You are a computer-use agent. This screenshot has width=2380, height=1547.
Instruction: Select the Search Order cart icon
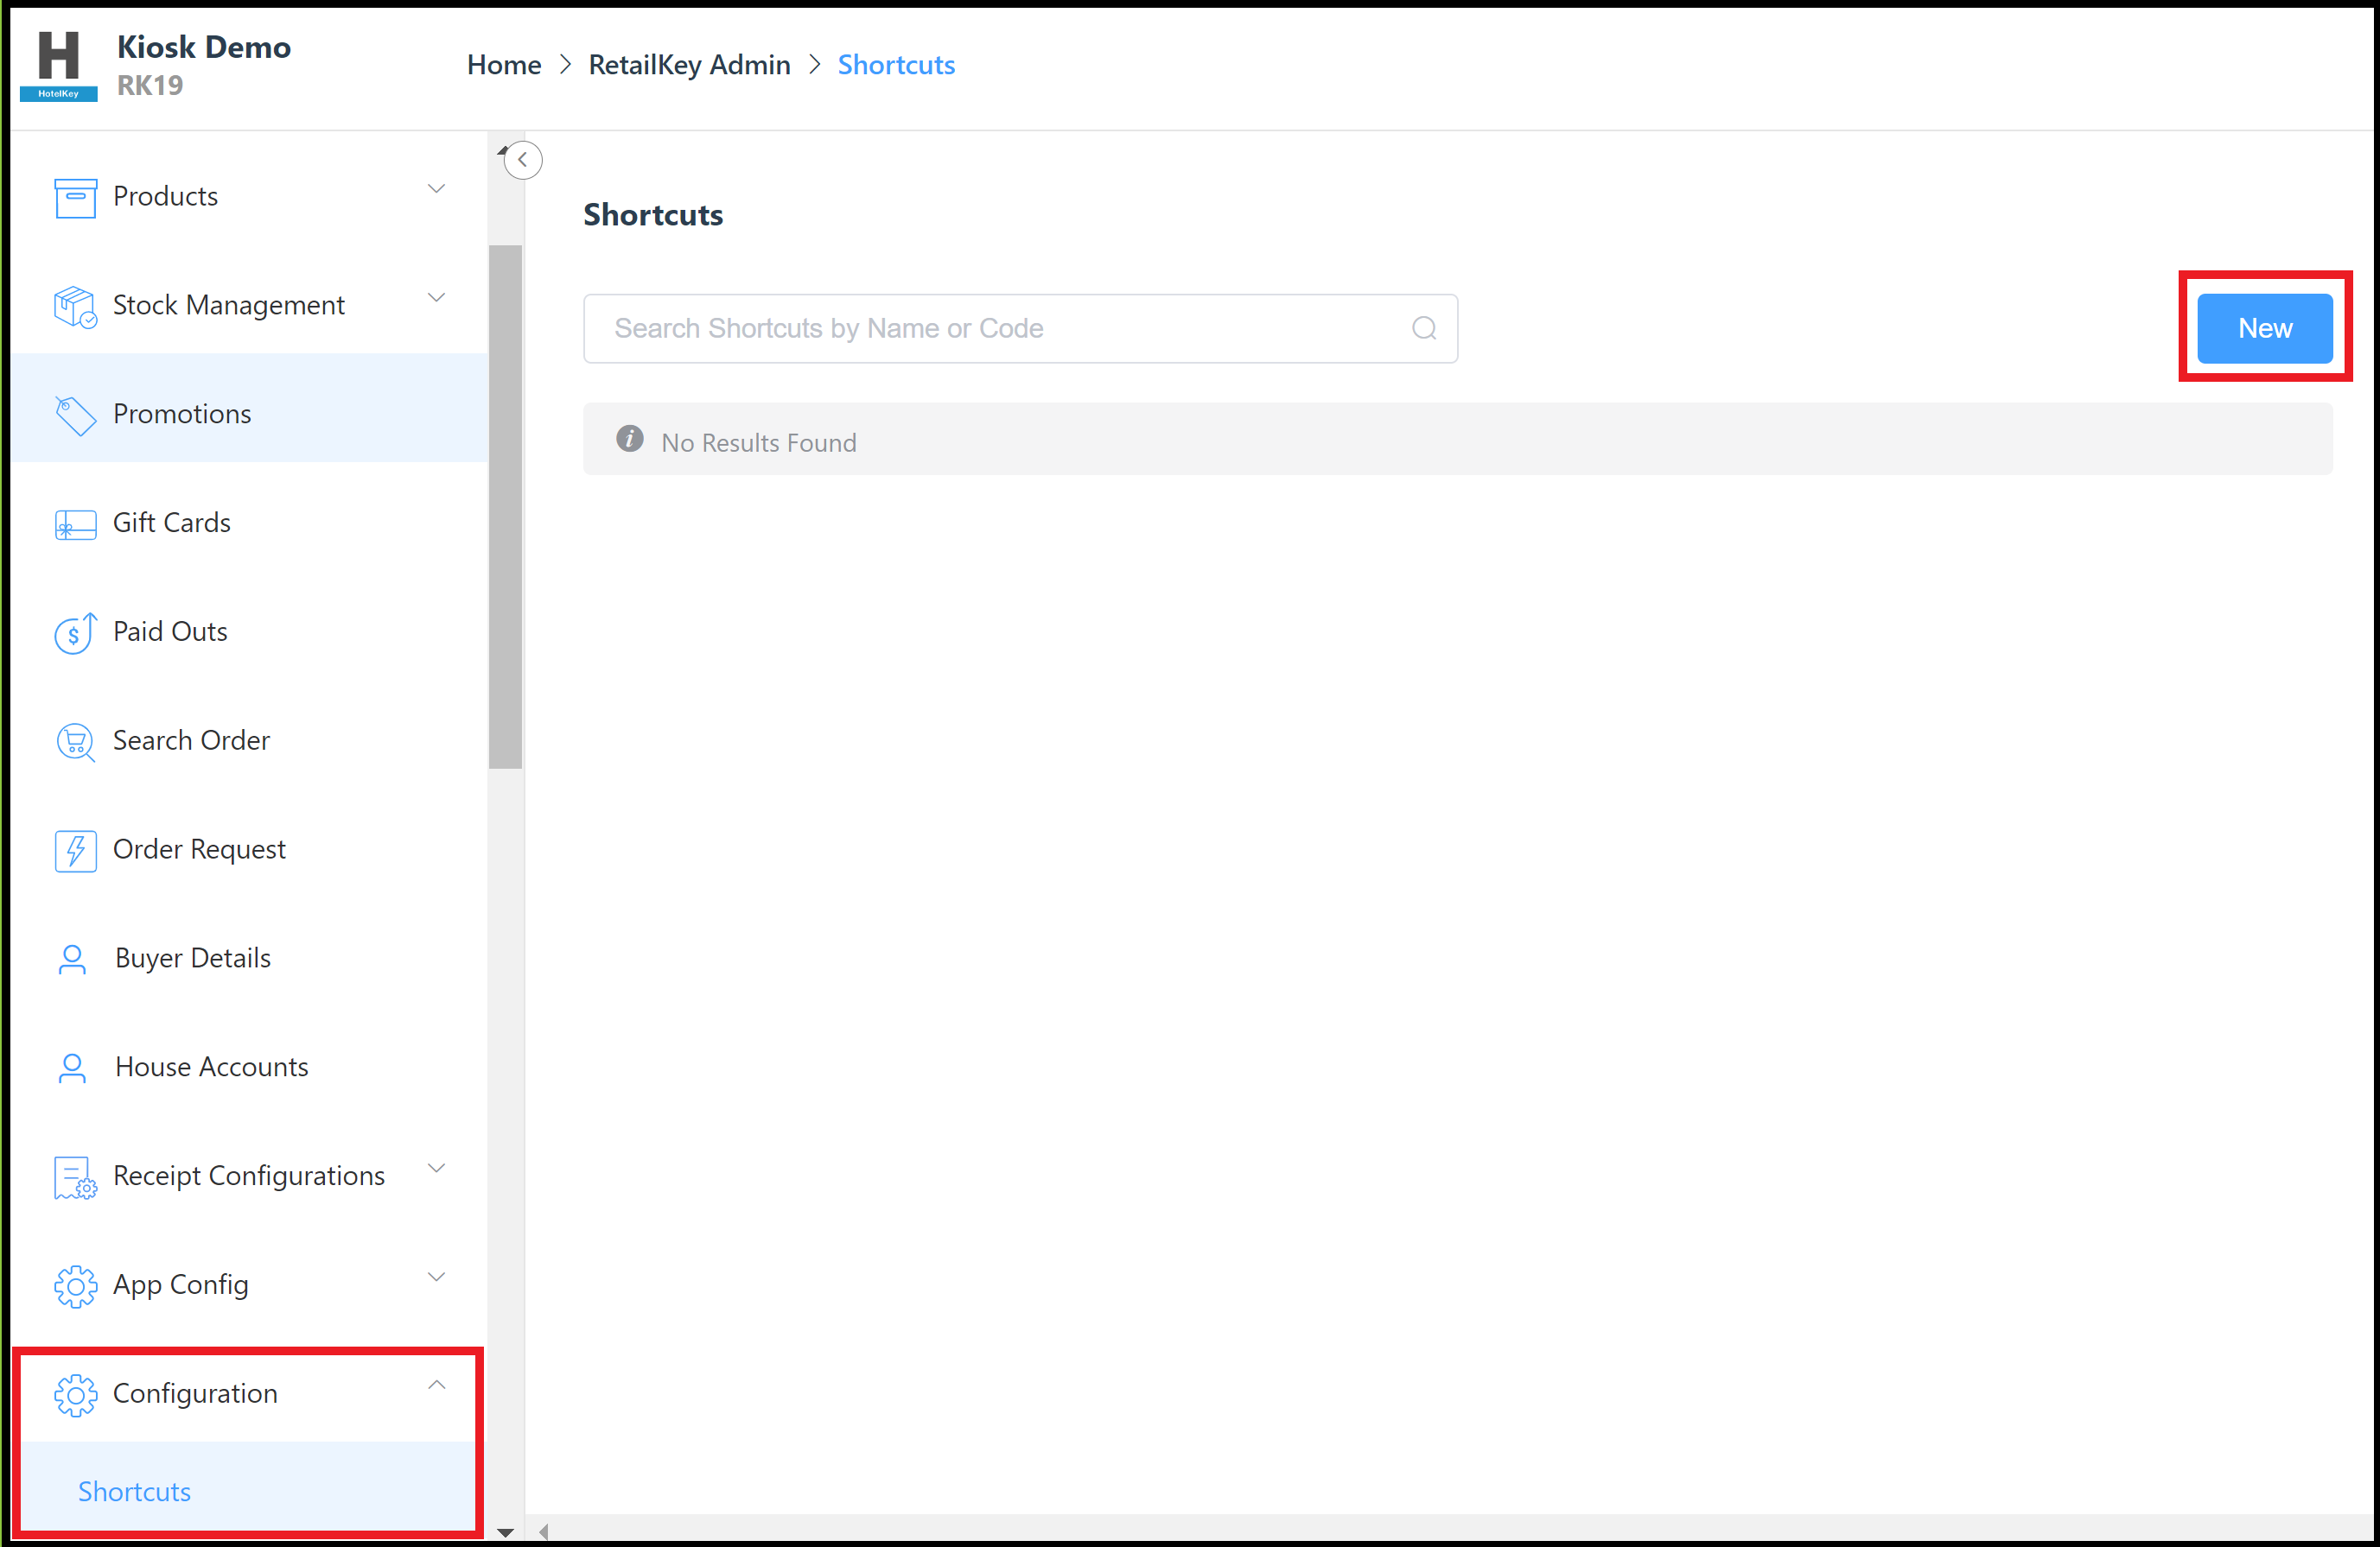74,740
